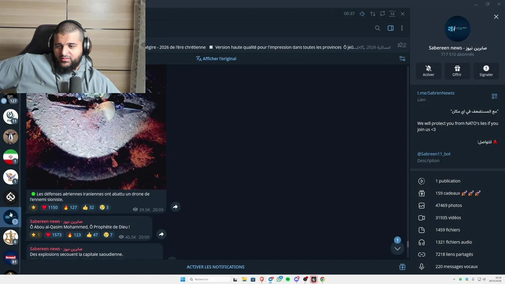Click ACTIVER LES NOTIFICATIONS bar
505x284 pixels.
(215, 267)
